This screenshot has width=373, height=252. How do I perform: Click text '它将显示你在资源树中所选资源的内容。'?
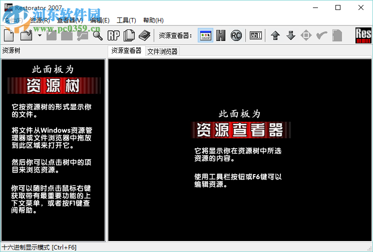click(x=238, y=155)
